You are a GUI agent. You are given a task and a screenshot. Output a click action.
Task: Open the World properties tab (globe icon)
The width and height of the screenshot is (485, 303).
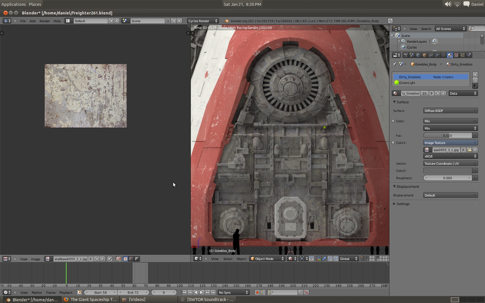[418, 55]
